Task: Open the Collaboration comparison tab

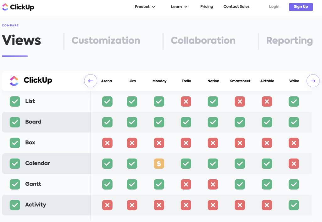Action: pos(203,41)
